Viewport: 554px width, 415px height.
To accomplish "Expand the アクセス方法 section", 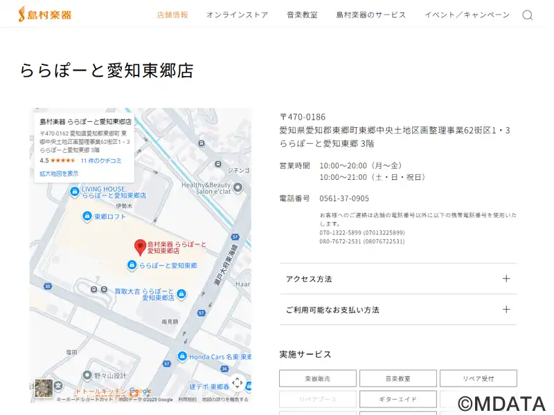I will pyautogui.click(x=397, y=279).
